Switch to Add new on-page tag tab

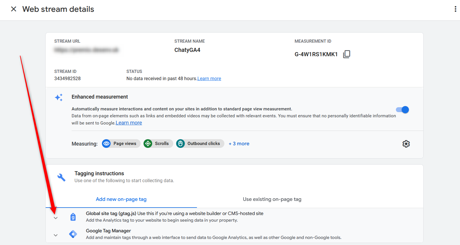tap(121, 199)
